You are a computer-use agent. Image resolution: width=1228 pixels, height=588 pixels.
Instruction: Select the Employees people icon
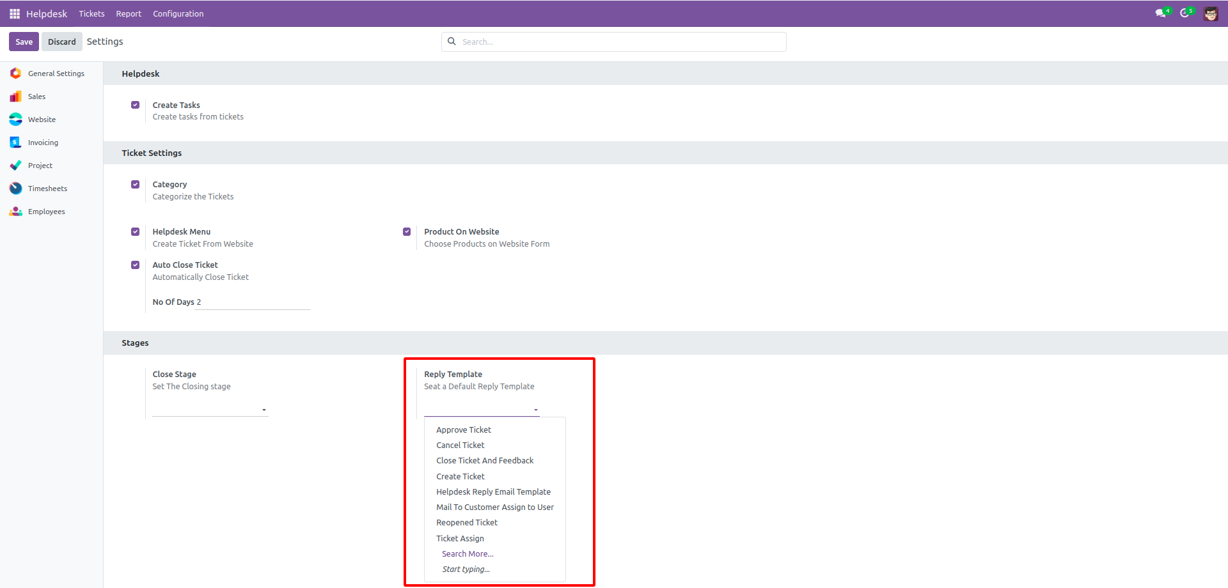[x=15, y=212]
